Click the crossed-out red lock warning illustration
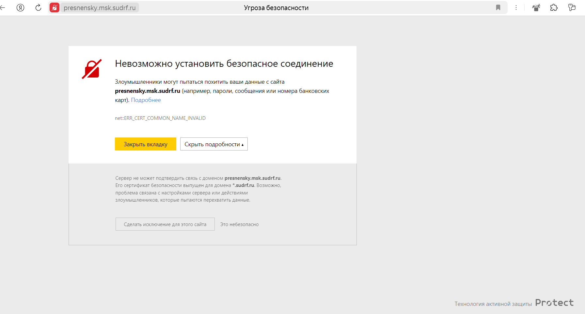The image size is (585, 314). (x=91, y=68)
